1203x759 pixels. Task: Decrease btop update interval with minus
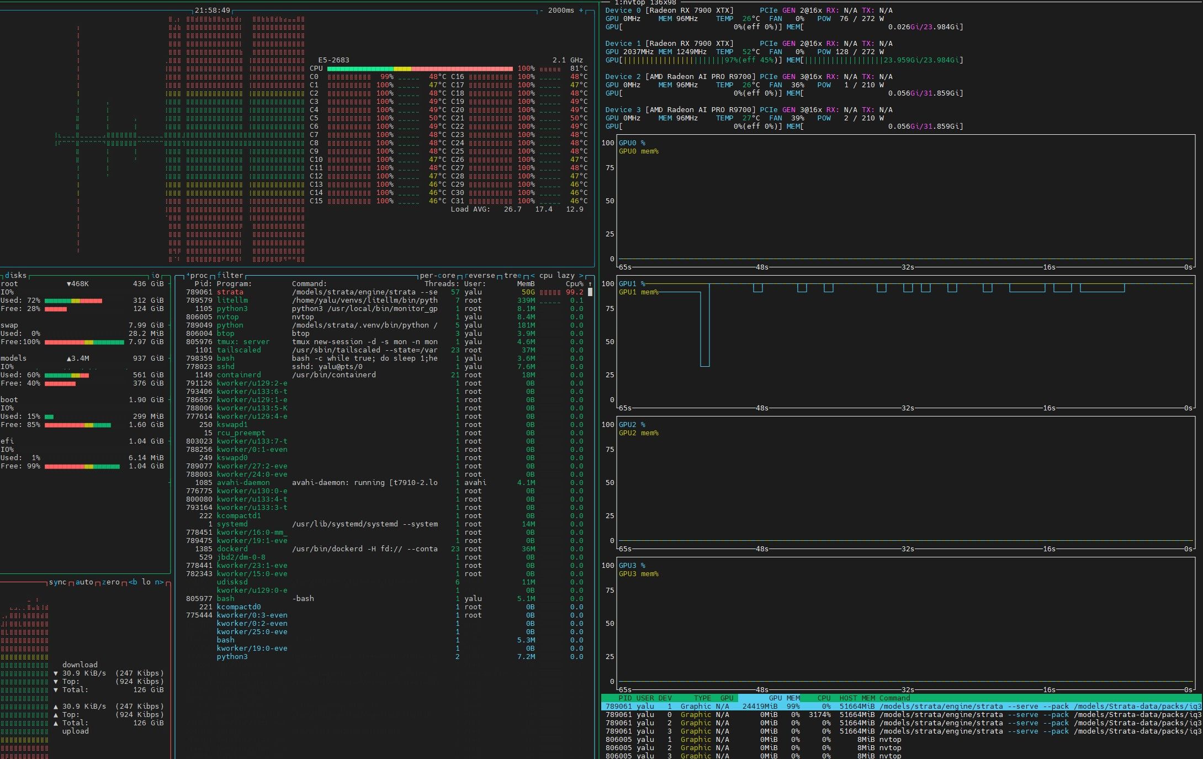[542, 10]
